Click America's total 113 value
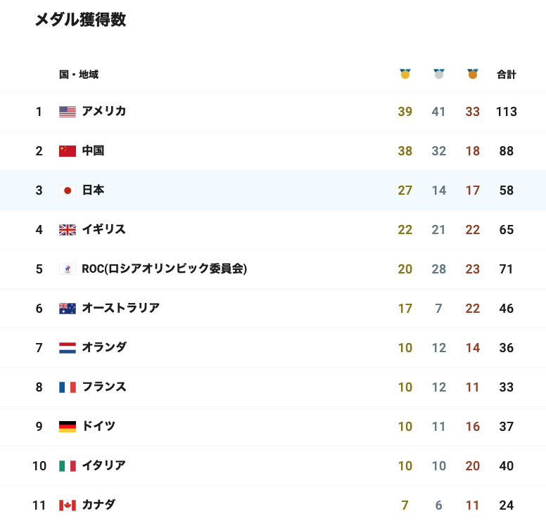This screenshot has height=523, width=546. pos(507,112)
